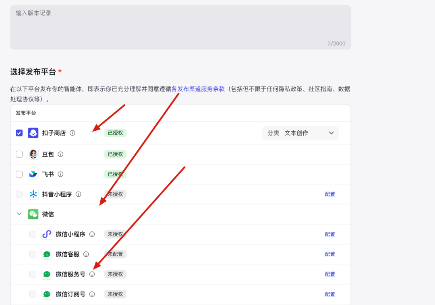Click 未授权 badge on 抖音小程序 row
Image resolution: width=435 pixels, height=305 pixels.
click(x=116, y=194)
